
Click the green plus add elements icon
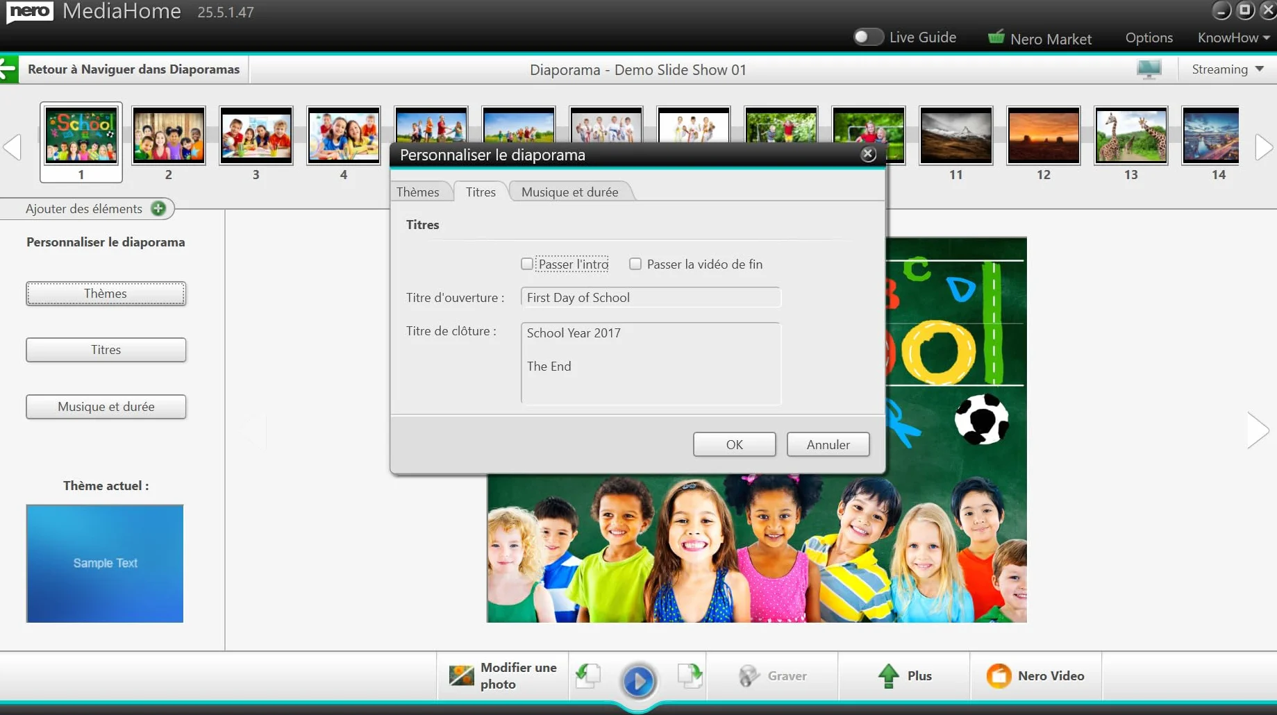tap(158, 208)
